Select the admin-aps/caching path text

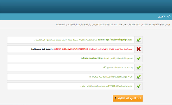92,58
